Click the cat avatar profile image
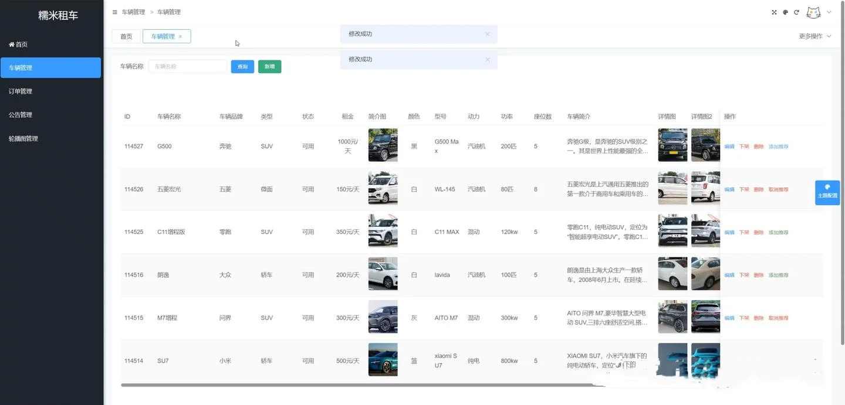845x405 pixels. (x=813, y=12)
